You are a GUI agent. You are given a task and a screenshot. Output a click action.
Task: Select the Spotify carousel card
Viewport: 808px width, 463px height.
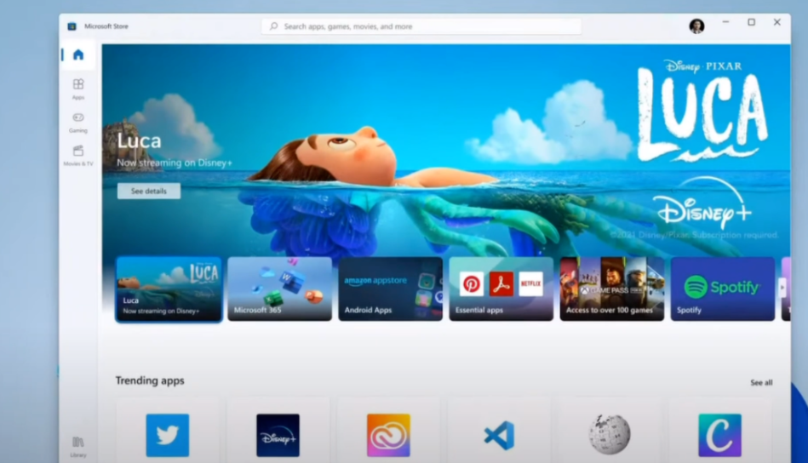click(723, 289)
